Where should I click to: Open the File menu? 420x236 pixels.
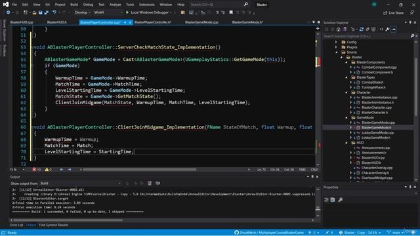pyautogui.click(x=14, y=5)
